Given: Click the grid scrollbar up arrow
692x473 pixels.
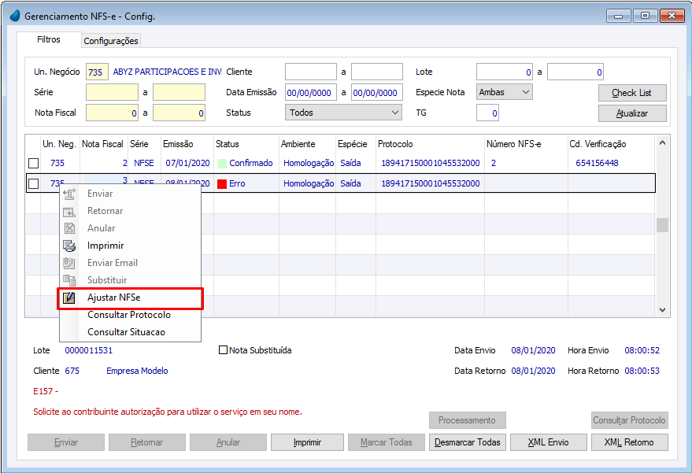Looking at the screenshot, I should (662, 142).
